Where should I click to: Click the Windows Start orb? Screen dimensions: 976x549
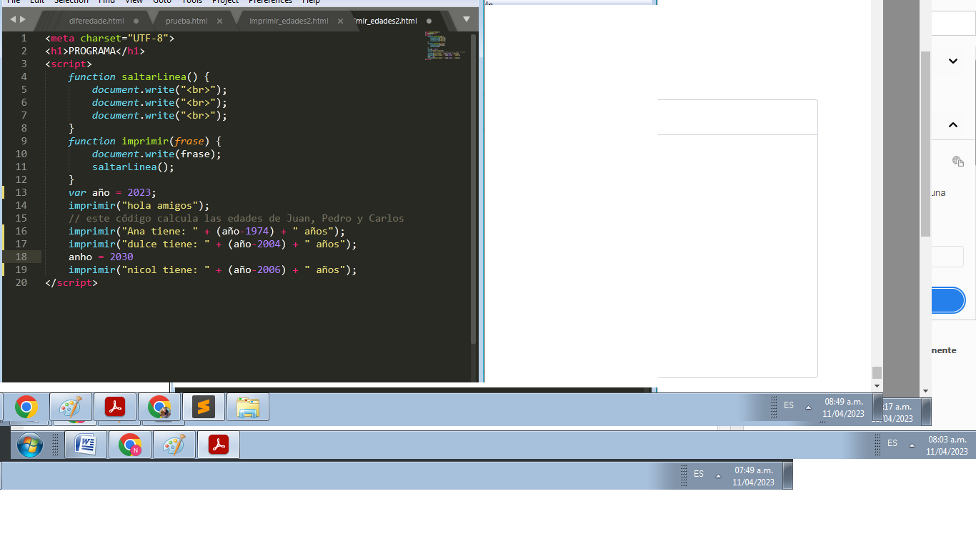click(30, 445)
